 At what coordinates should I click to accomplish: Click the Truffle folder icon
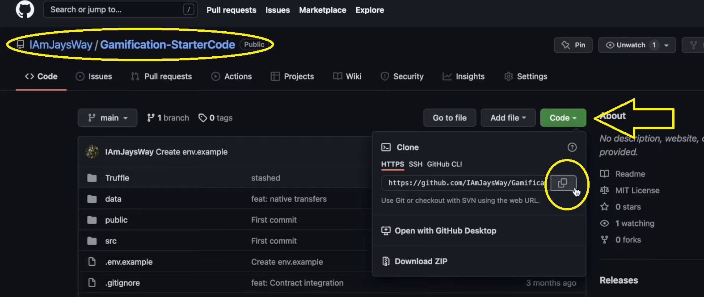click(x=92, y=178)
